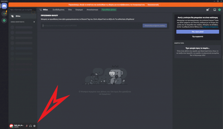Open Explore public servers compass icon
The image size is (223, 129).
[x=4, y=20]
